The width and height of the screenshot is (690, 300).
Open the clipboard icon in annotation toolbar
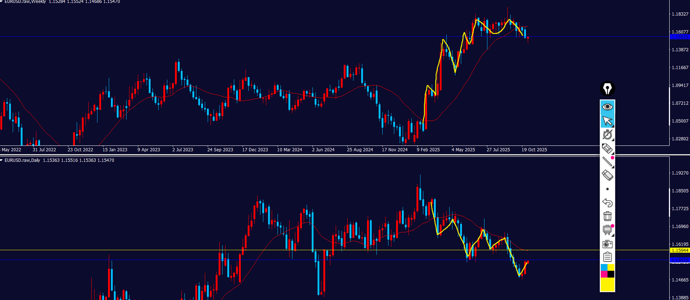point(607,257)
